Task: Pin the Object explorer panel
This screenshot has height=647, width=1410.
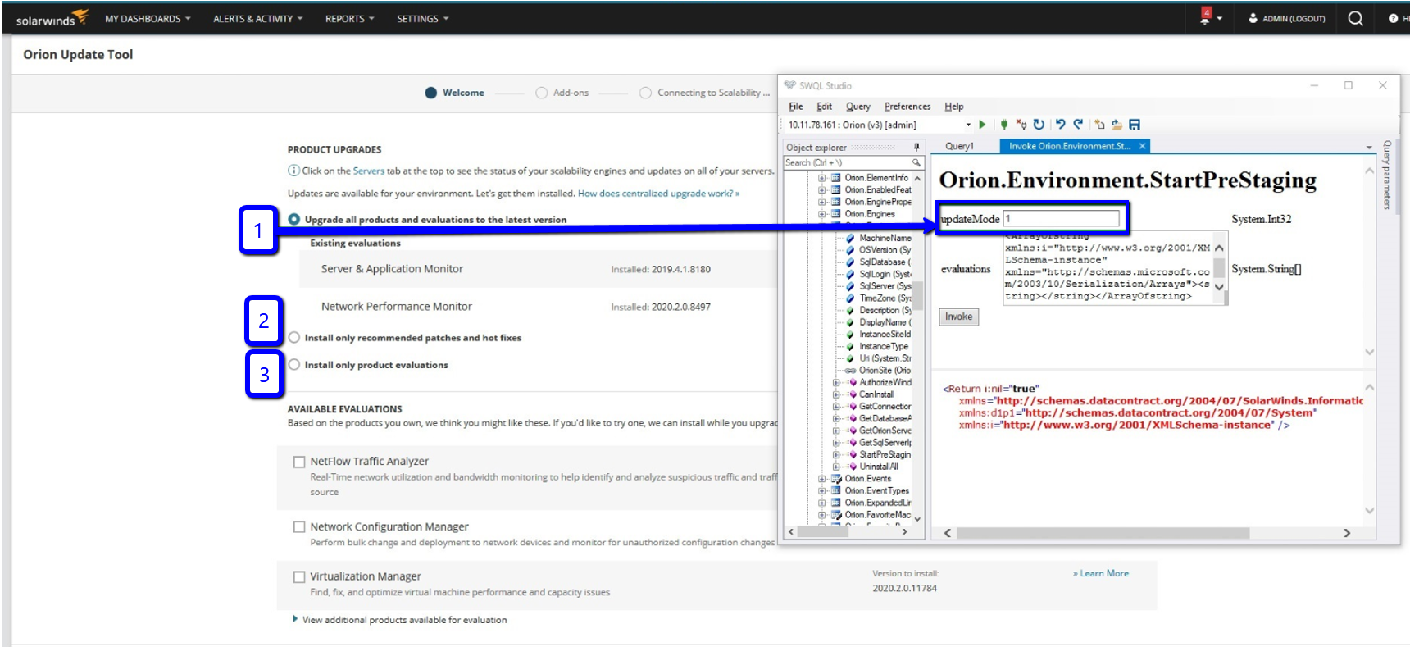Action: coord(916,148)
